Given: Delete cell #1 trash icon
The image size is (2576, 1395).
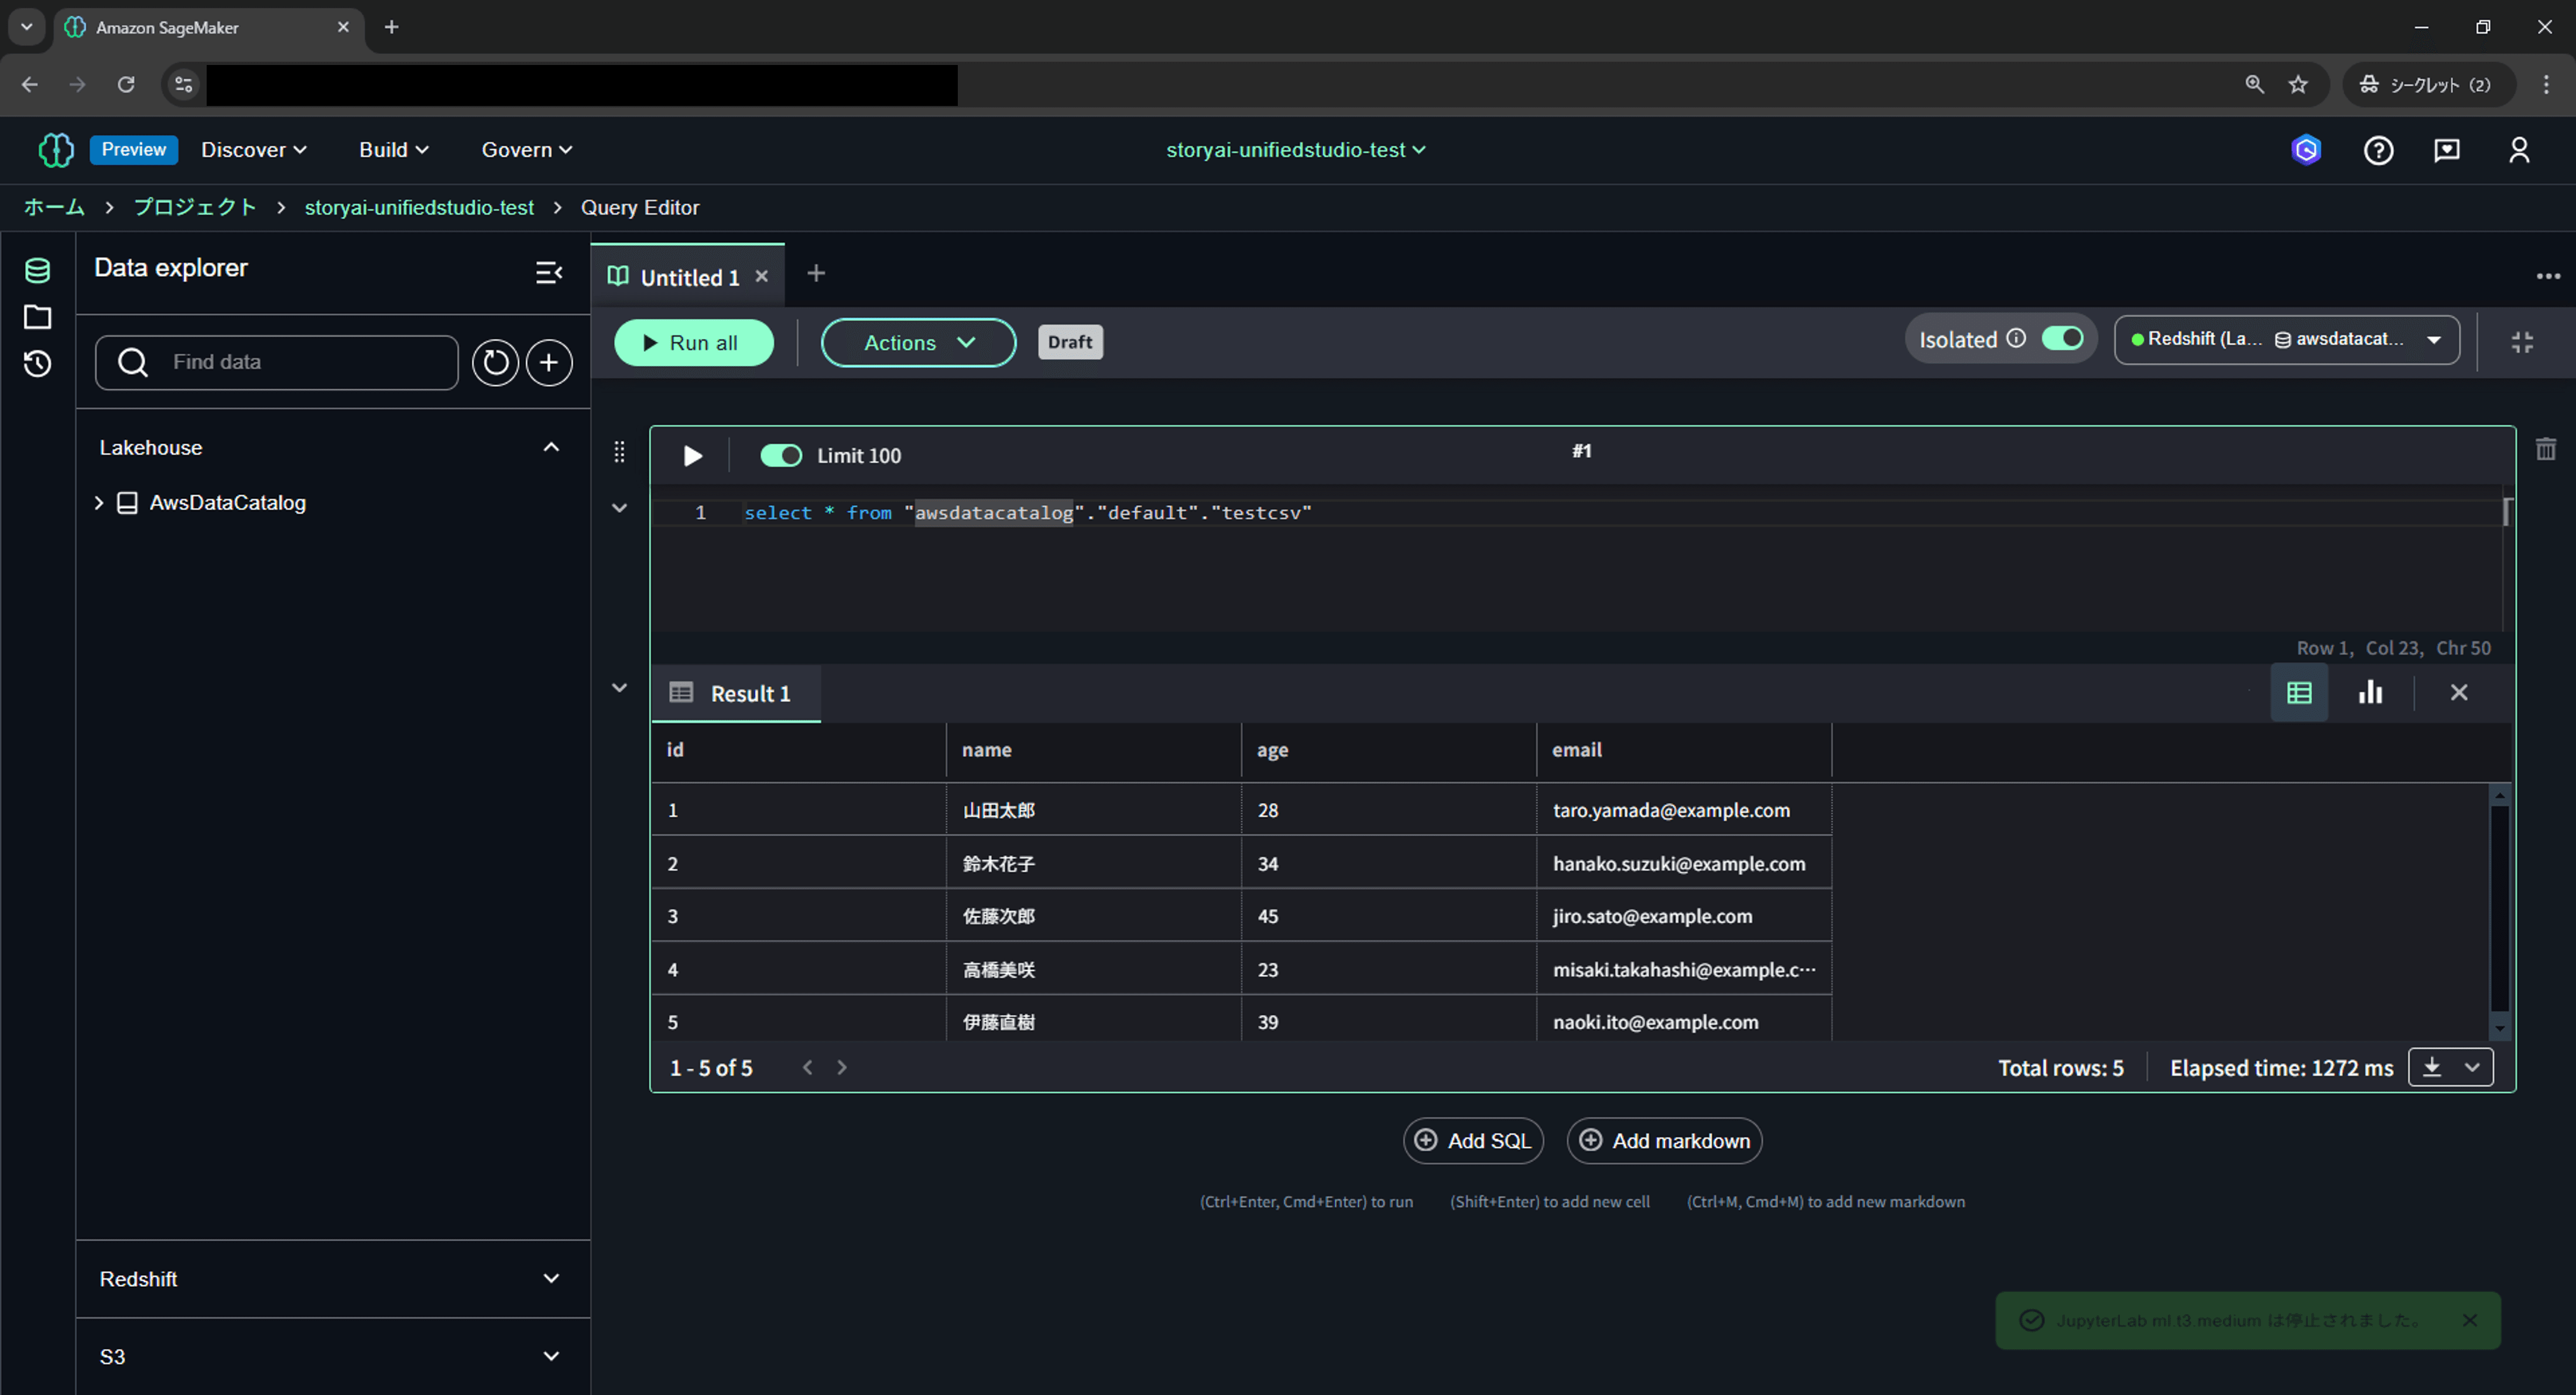Looking at the screenshot, I should [2546, 449].
